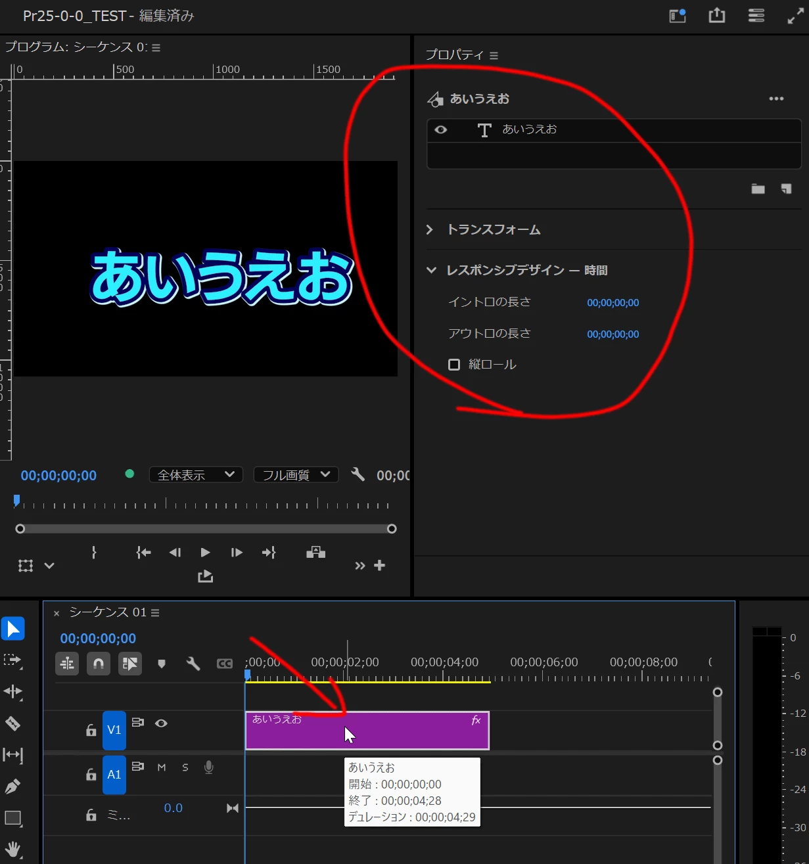Open the mix track output expander
The image size is (809, 864).
(x=233, y=808)
